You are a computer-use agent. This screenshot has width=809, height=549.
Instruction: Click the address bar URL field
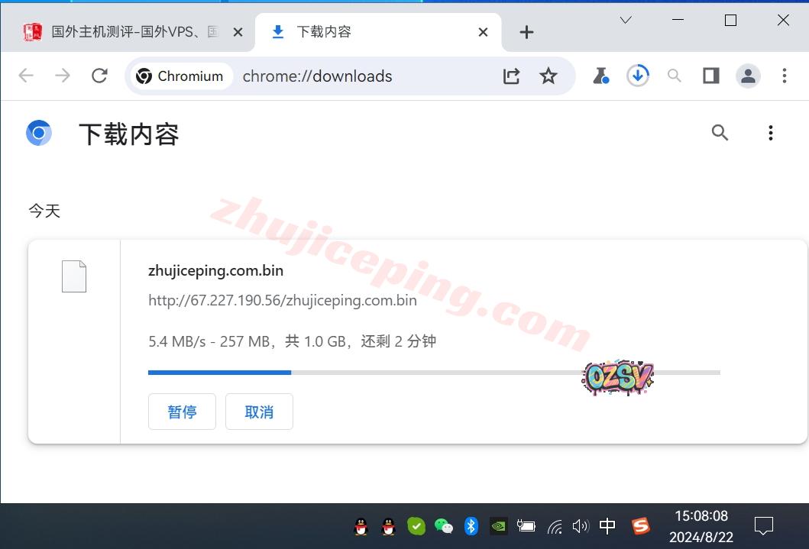pyautogui.click(x=359, y=76)
